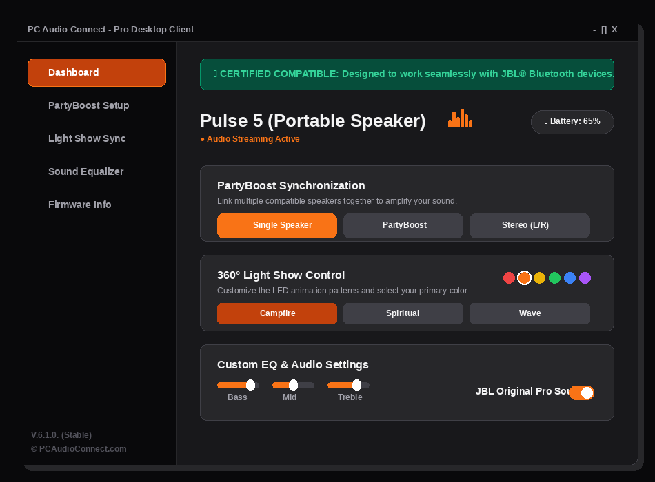Open the Dashboard sidebar item
Image resolution: width=655 pixels, height=482 pixels.
pos(97,72)
